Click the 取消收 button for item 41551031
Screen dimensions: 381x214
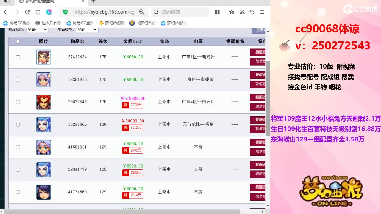point(257,152)
